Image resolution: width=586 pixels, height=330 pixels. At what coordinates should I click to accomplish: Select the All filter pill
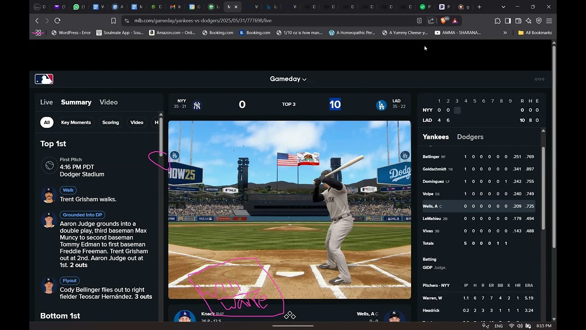point(47,122)
